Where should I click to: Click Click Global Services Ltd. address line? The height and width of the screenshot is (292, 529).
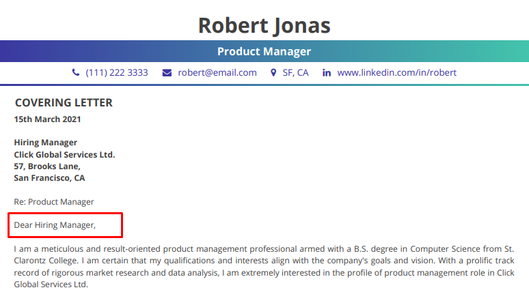pos(64,155)
